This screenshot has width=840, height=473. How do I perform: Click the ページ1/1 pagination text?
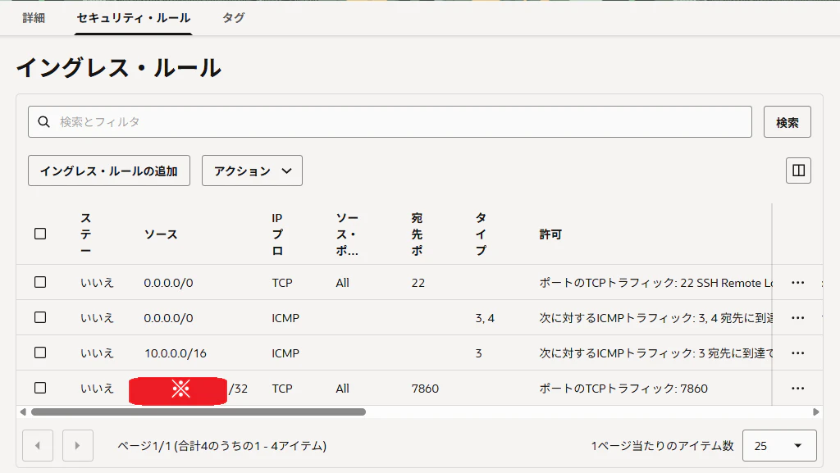pyautogui.click(x=221, y=446)
